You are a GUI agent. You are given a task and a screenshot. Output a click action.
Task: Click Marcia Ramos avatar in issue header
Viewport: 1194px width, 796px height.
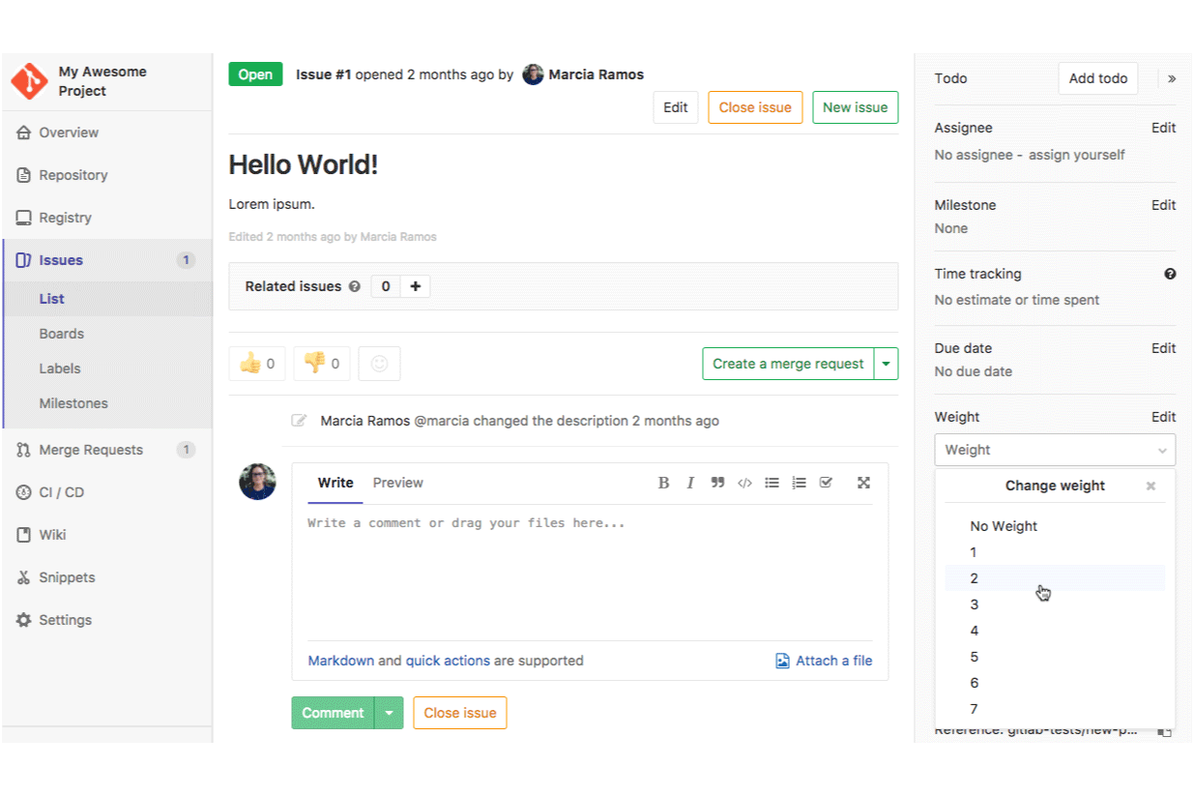pyautogui.click(x=533, y=74)
